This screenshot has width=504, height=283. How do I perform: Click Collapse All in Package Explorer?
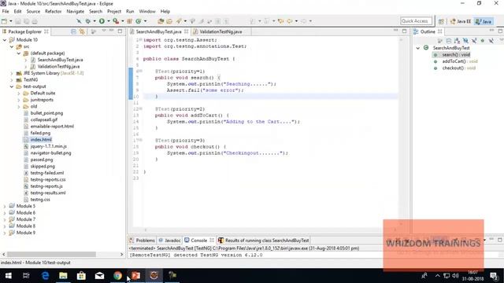[x=73, y=31]
